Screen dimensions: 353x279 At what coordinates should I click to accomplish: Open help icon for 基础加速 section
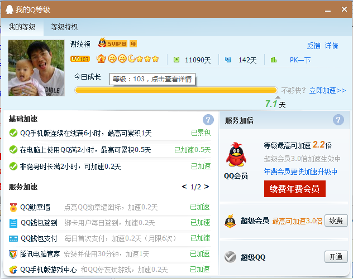point(208,120)
